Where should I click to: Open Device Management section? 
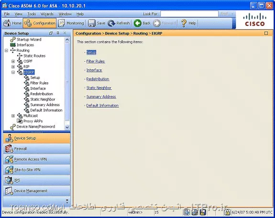click(37, 191)
